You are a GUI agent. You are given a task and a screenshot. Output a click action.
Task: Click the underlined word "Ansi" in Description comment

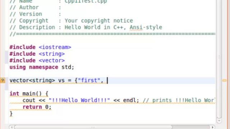point(136,27)
